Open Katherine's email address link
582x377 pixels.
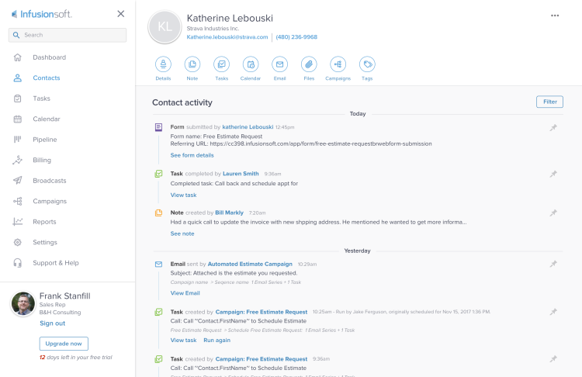tap(227, 37)
